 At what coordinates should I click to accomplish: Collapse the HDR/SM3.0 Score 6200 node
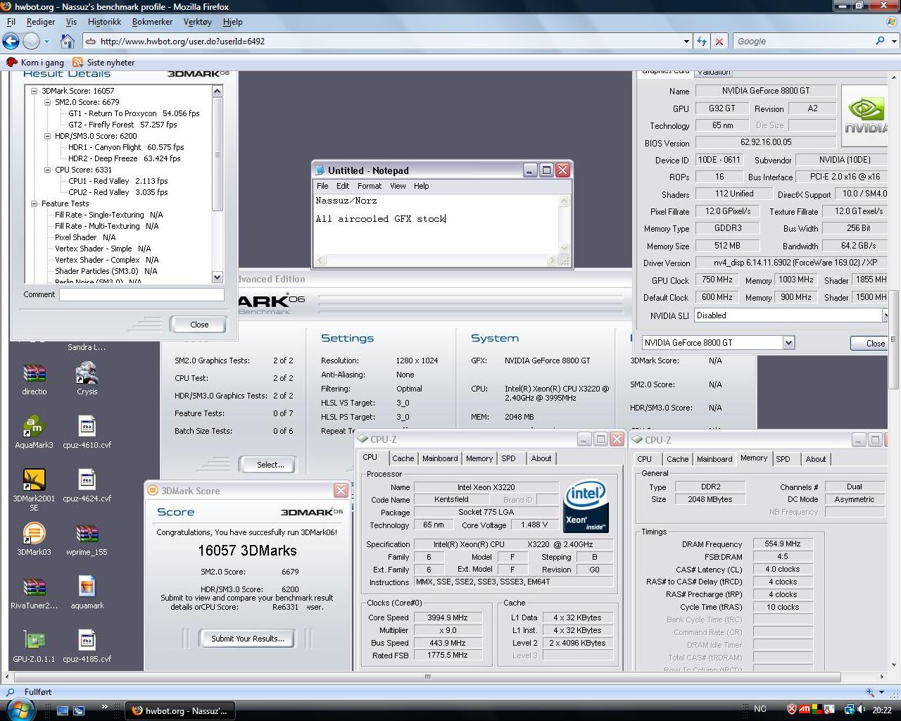(x=47, y=136)
